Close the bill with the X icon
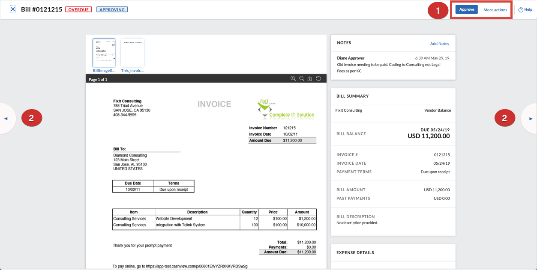537x270 pixels. [x=13, y=9]
